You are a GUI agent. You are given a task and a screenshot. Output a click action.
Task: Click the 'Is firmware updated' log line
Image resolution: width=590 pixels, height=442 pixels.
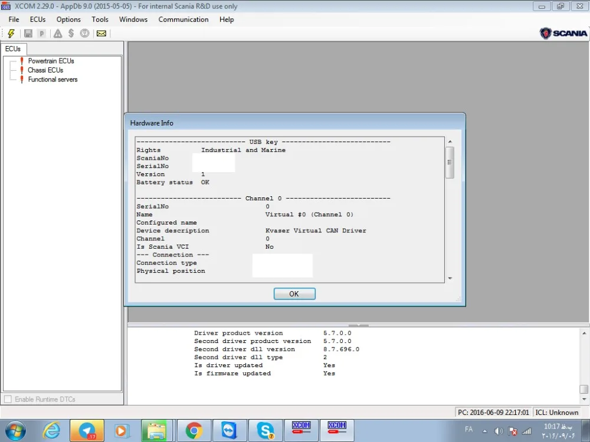(264, 373)
